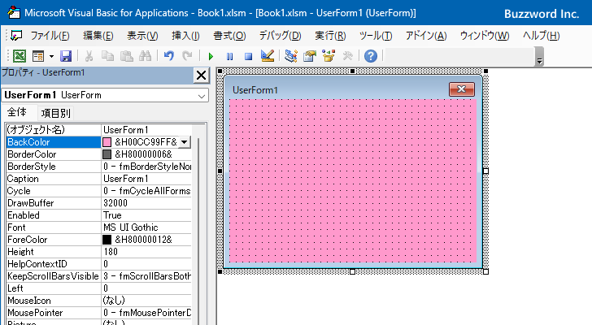Open the Object Browser toolbar icon
This screenshot has width=592, height=325.
tap(329, 56)
